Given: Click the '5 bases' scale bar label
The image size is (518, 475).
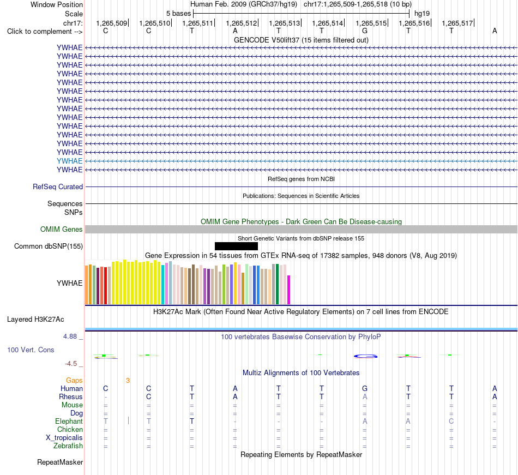Looking at the screenshot, I should 178,14.
